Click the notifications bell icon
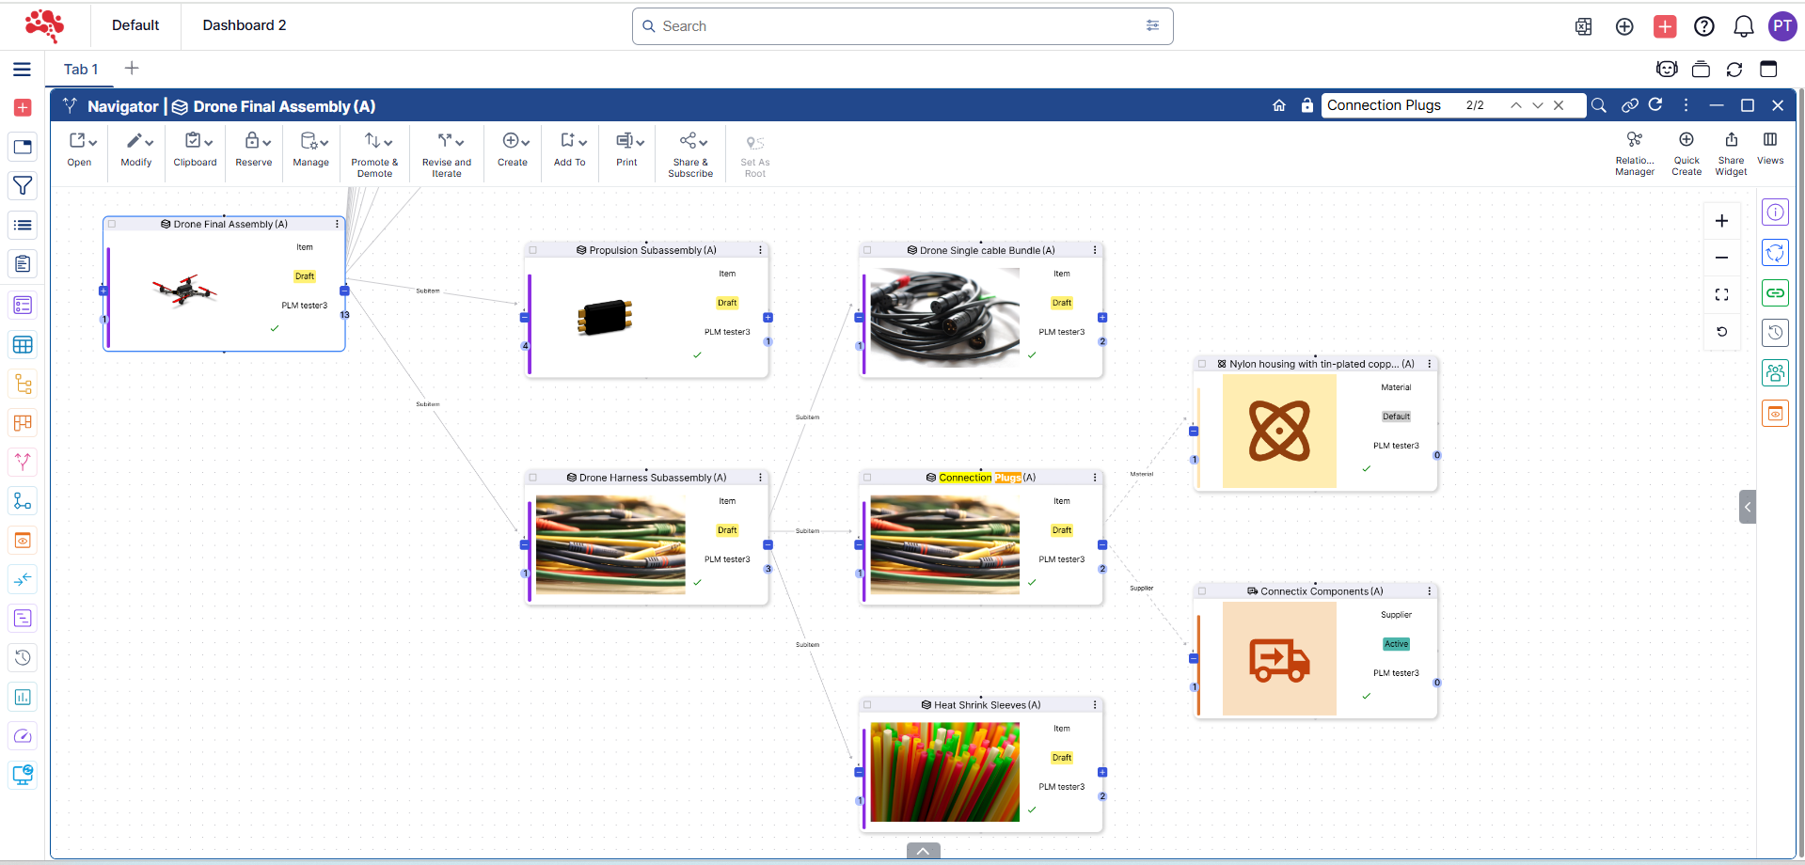Viewport: 1805px width, 865px height. pyautogui.click(x=1743, y=26)
